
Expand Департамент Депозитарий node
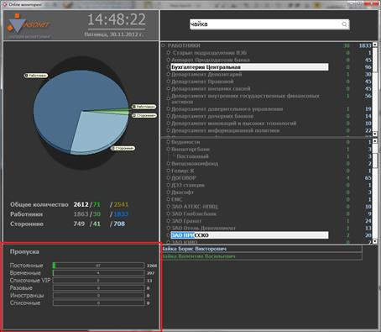tap(169, 74)
